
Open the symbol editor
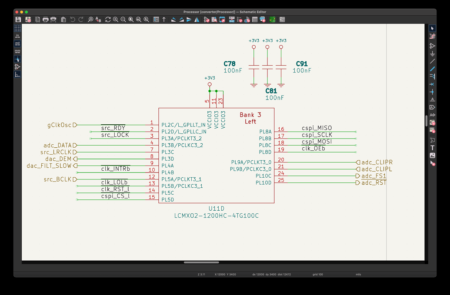pos(207,20)
